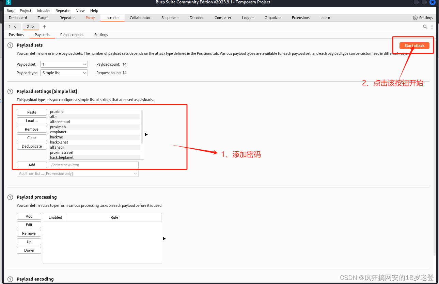
Task: Select payload item "alfacentauri"
Action: point(95,122)
